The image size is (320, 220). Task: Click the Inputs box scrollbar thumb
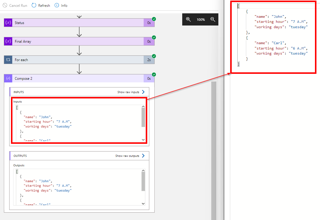(x=143, y=117)
